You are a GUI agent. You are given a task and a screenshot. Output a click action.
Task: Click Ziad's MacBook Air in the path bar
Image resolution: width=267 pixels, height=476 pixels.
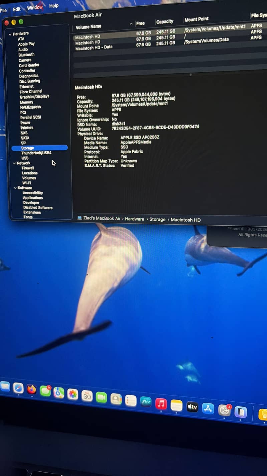(101, 218)
